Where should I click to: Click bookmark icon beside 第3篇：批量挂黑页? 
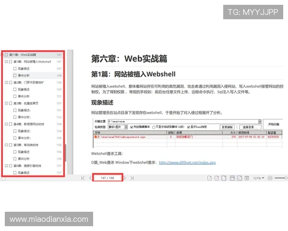[11, 103]
